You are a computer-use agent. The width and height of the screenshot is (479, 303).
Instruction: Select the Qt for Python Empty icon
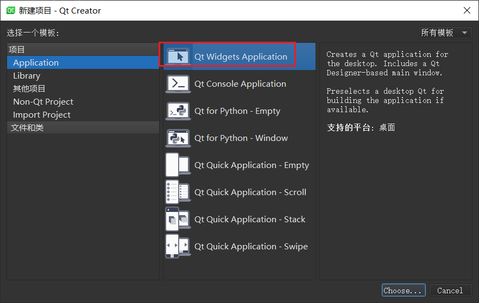(x=178, y=111)
